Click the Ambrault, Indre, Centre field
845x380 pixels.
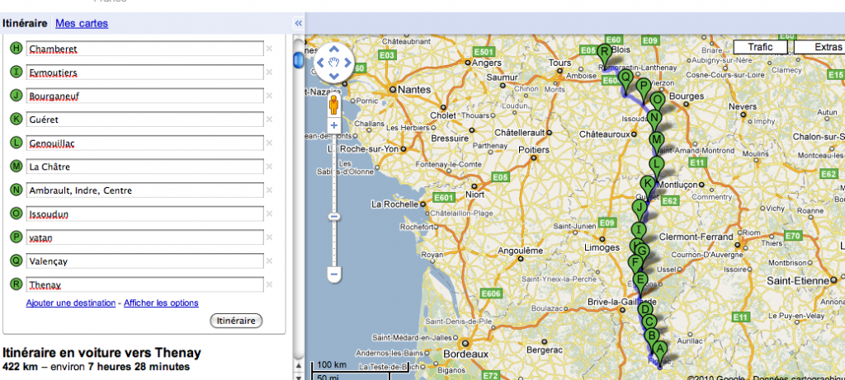coord(144,190)
